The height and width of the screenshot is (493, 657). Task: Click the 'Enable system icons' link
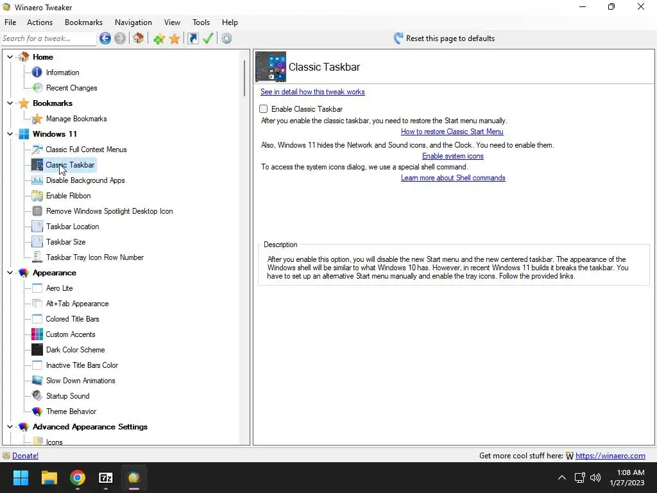coord(452,156)
